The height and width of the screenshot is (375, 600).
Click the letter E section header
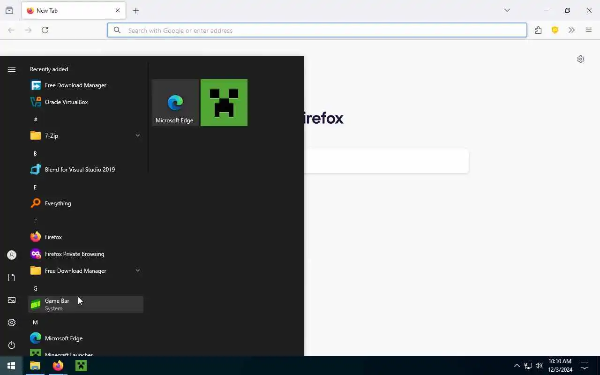pos(35,187)
